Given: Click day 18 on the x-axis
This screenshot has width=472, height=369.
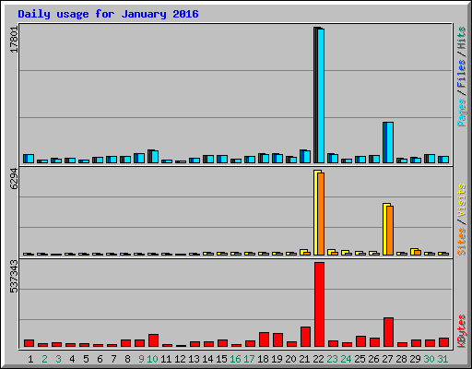Looking at the screenshot, I should click(263, 359).
